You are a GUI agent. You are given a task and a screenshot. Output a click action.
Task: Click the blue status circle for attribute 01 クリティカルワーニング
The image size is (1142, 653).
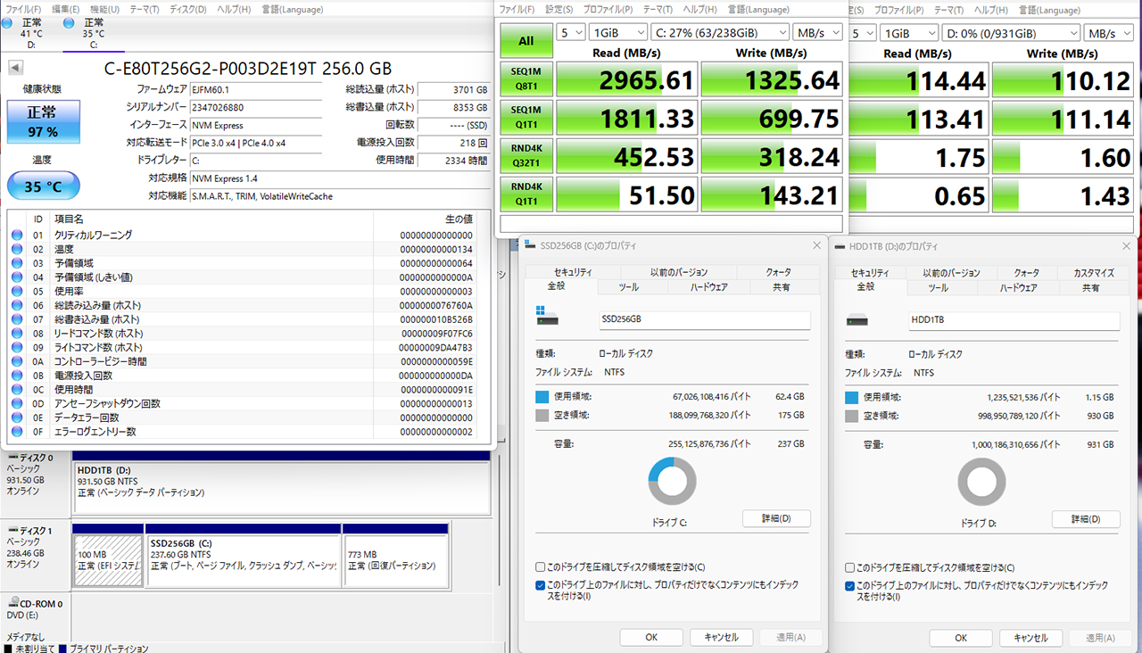click(17, 235)
